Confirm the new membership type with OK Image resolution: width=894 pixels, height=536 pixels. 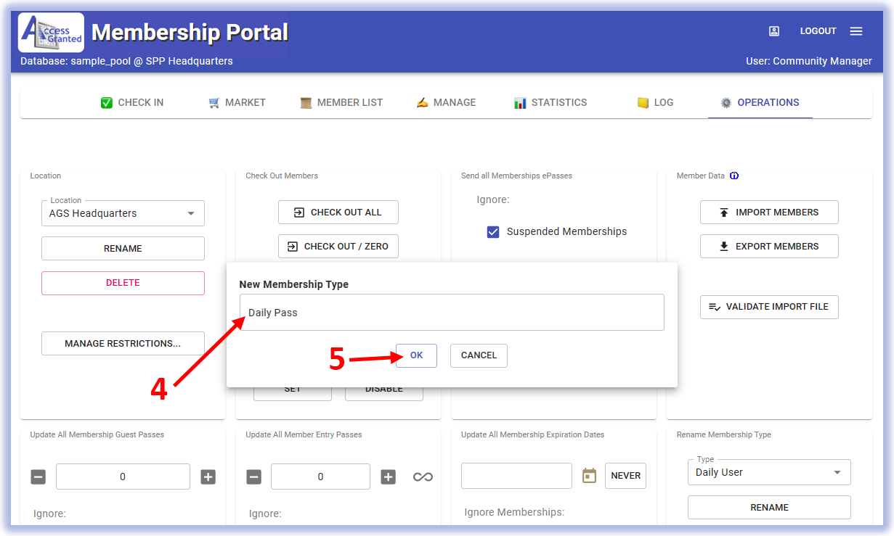tap(416, 355)
